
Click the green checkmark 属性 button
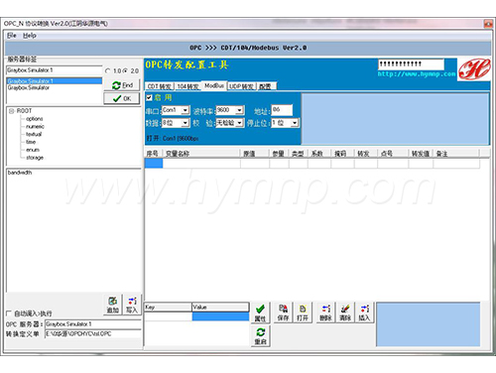260,312
